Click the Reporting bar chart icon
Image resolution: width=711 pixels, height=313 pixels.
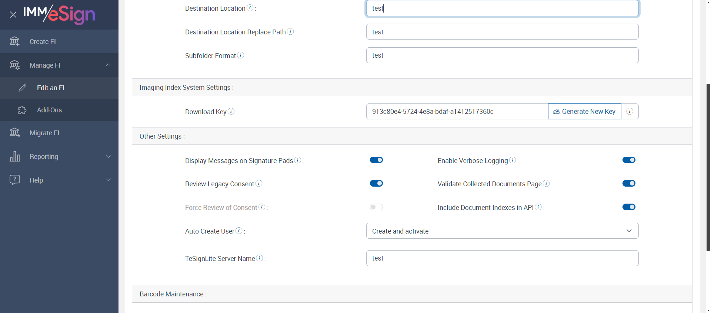click(15, 156)
